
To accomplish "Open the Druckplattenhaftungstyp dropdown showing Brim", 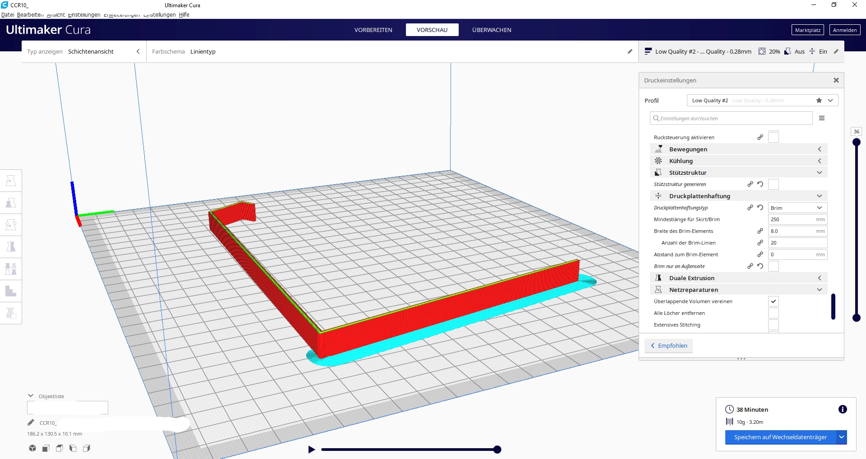I will point(797,208).
